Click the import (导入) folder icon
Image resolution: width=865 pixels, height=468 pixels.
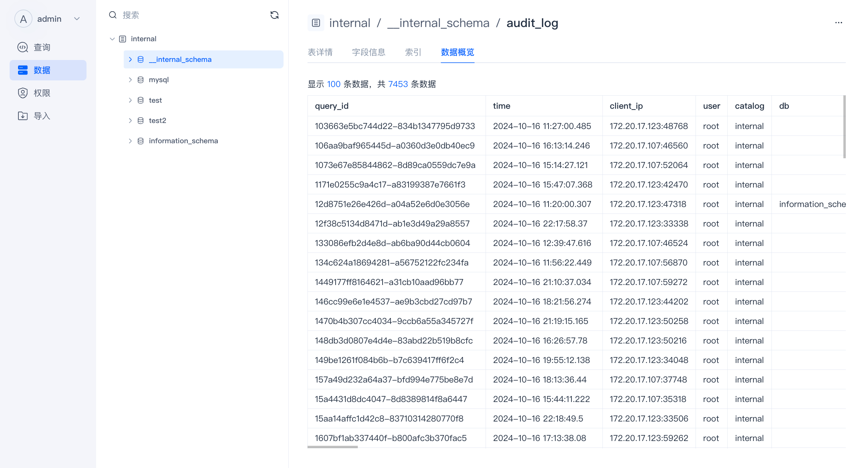23,116
